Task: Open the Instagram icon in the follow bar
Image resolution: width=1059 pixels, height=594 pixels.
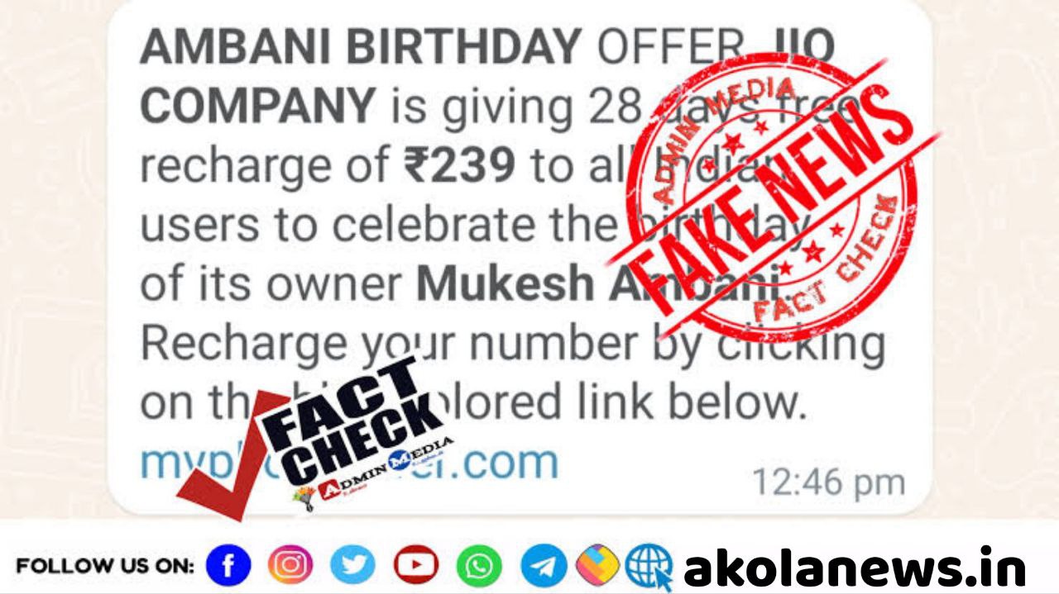Action: pyautogui.click(x=290, y=566)
